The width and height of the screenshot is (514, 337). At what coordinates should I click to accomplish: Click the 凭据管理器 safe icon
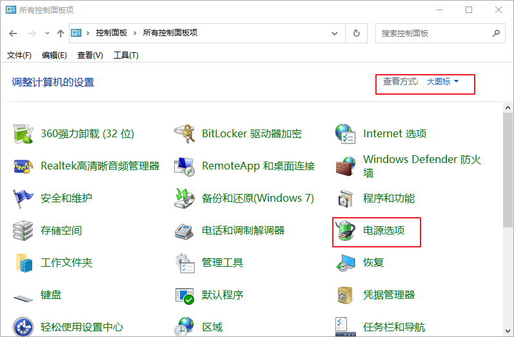click(x=345, y=295)
